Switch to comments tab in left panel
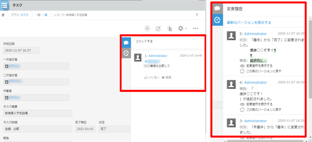 point(126,42)
